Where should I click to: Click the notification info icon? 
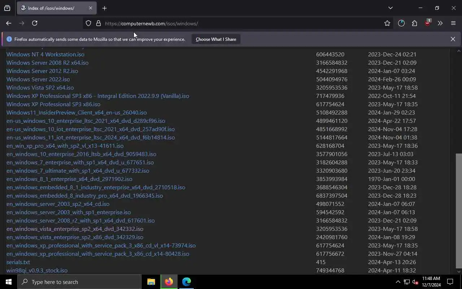click(x=9, y=39)
